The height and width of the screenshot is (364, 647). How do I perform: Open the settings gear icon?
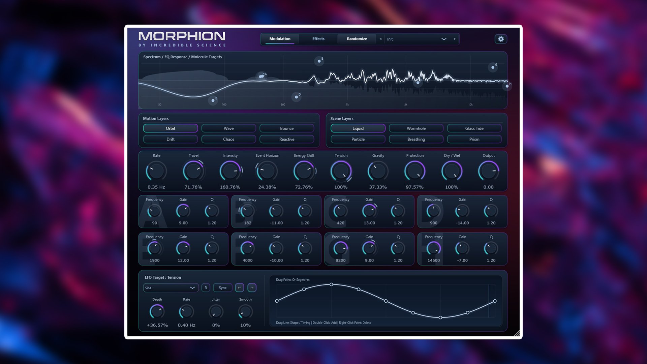click(501, 39)
